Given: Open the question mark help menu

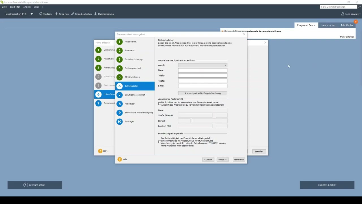Looking at the screenshot, I should coord(43,7).
